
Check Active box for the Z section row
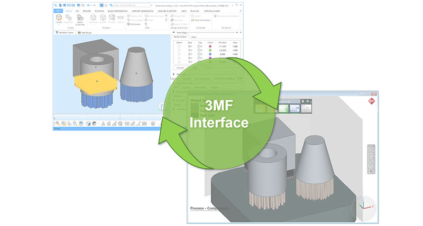(179, 54)
